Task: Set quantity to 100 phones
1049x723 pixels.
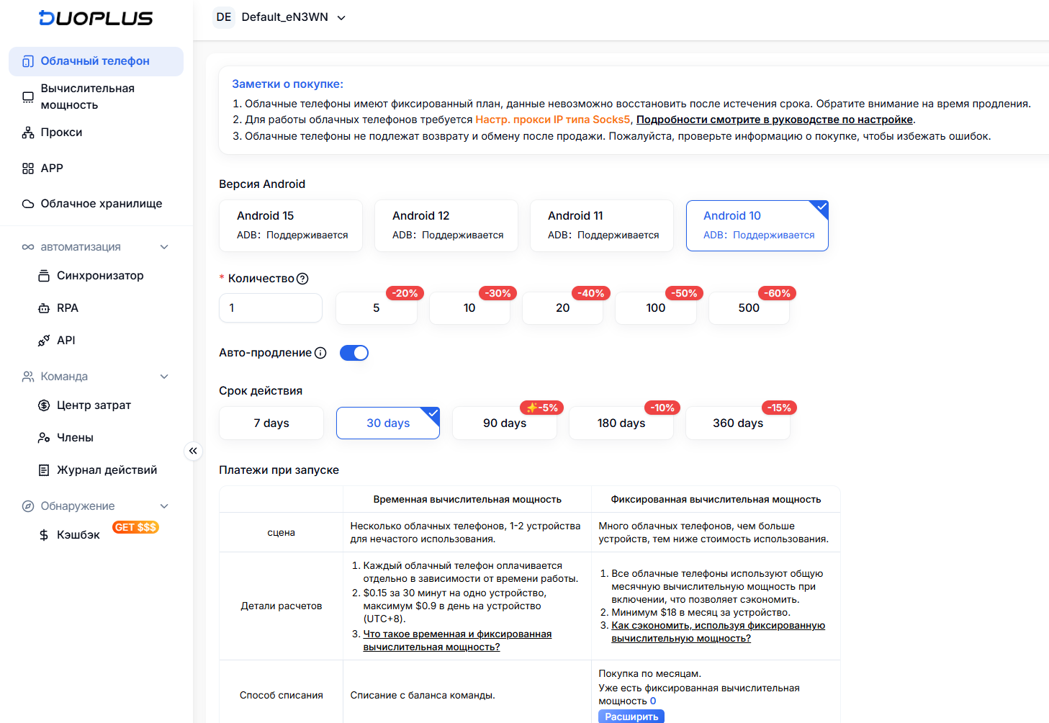Action: click(656, 308)
